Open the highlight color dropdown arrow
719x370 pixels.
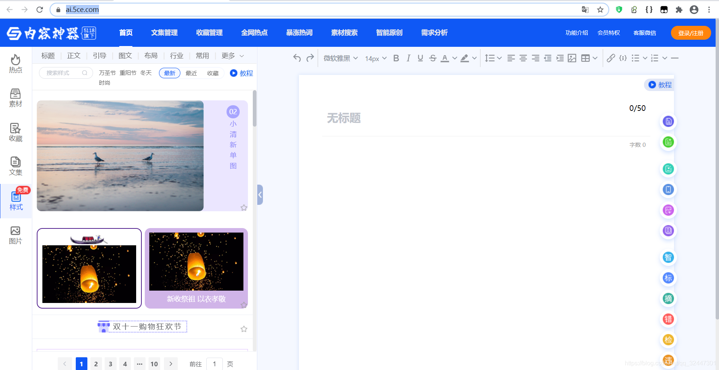pos(474,58)
